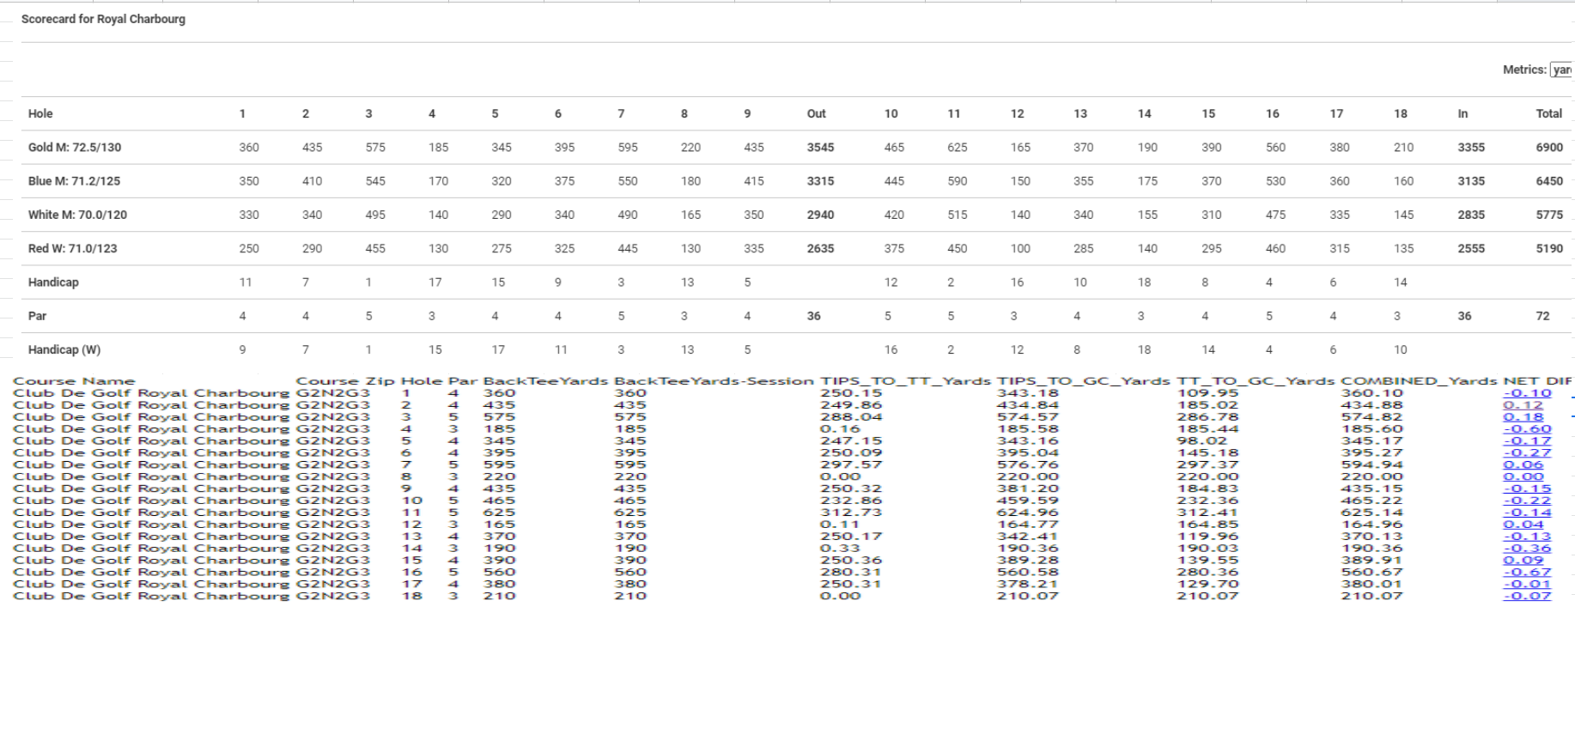Click the 'Out' column header
This screenshot has height=734, width=1575.
coord(817,113)
